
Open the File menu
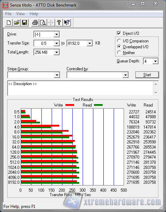pyautogui.click(x=8, y=14)
